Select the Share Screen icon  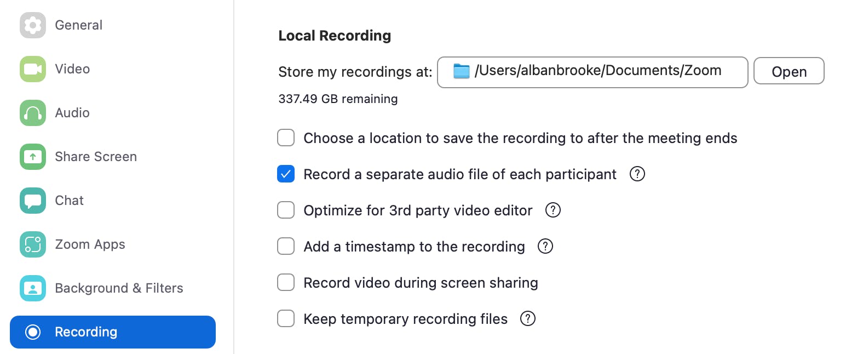pyautogui.click(x=32, y=156)
